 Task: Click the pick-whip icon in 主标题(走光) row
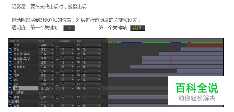click(x=78, y=58)
